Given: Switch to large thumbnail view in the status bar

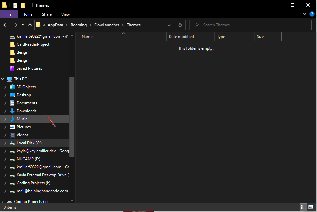Looking at the screenshot, I should pyautogui.click(x=311, y=207).
